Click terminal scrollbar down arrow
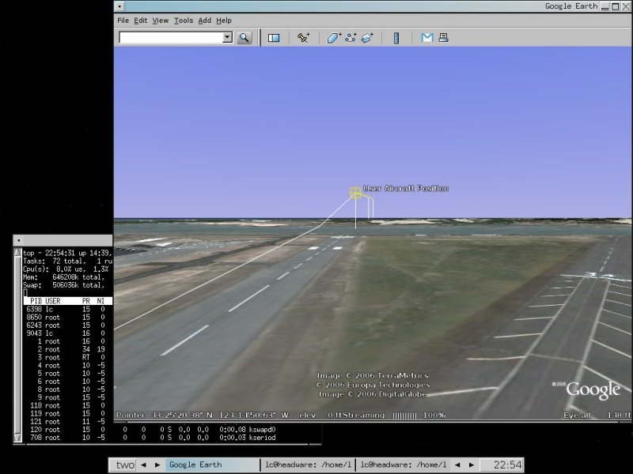Viewport: 633px width, 474px height. click(17, 438)
